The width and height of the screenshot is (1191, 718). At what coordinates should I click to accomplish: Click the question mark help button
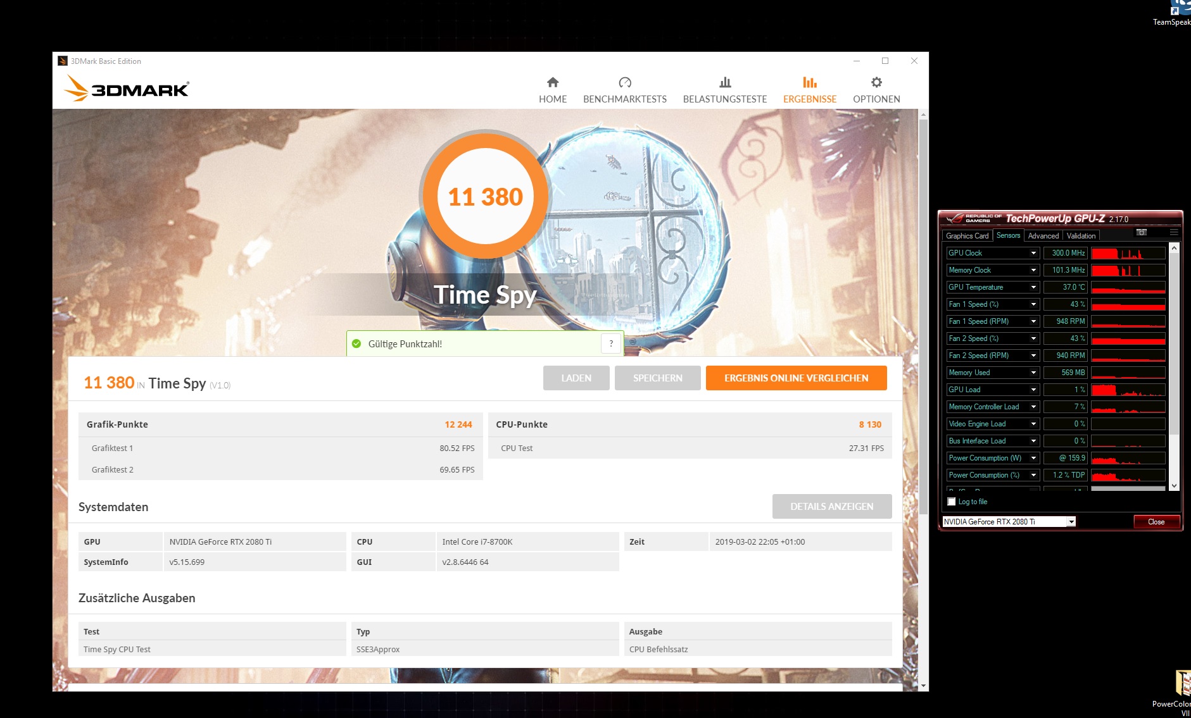pyautogui.click(x=611, y=344)
